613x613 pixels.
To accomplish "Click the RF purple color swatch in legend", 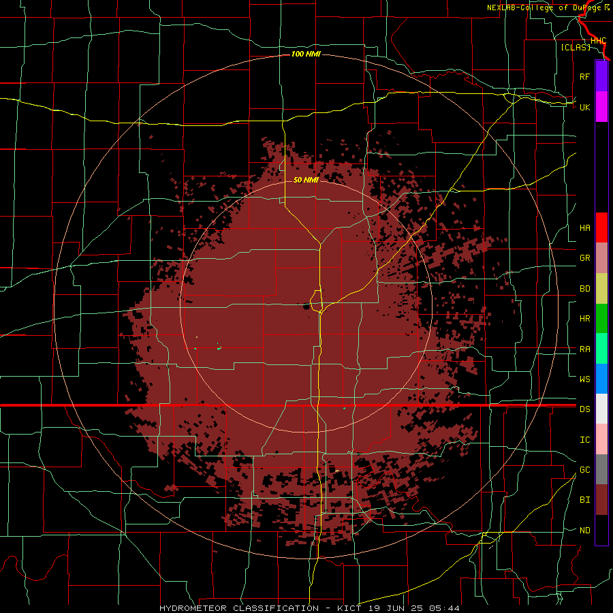I will [601, 76].
